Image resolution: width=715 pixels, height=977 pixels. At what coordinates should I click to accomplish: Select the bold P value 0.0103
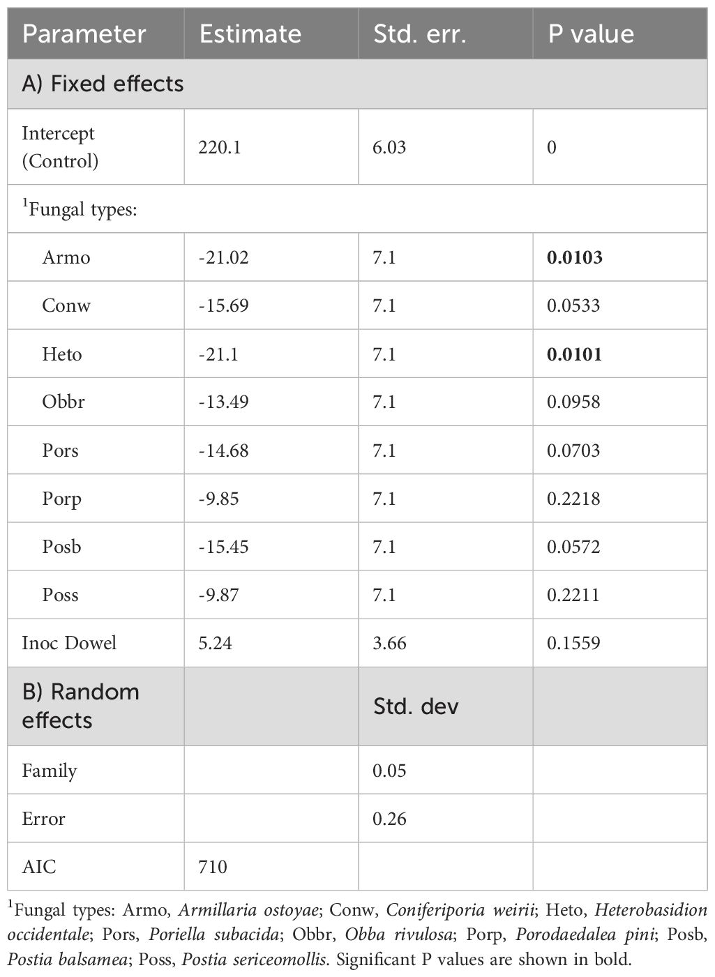click(x=574, y=257)
